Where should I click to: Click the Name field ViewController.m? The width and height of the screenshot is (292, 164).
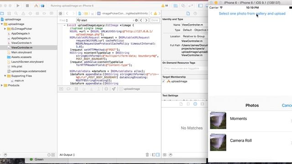[195, 25]
